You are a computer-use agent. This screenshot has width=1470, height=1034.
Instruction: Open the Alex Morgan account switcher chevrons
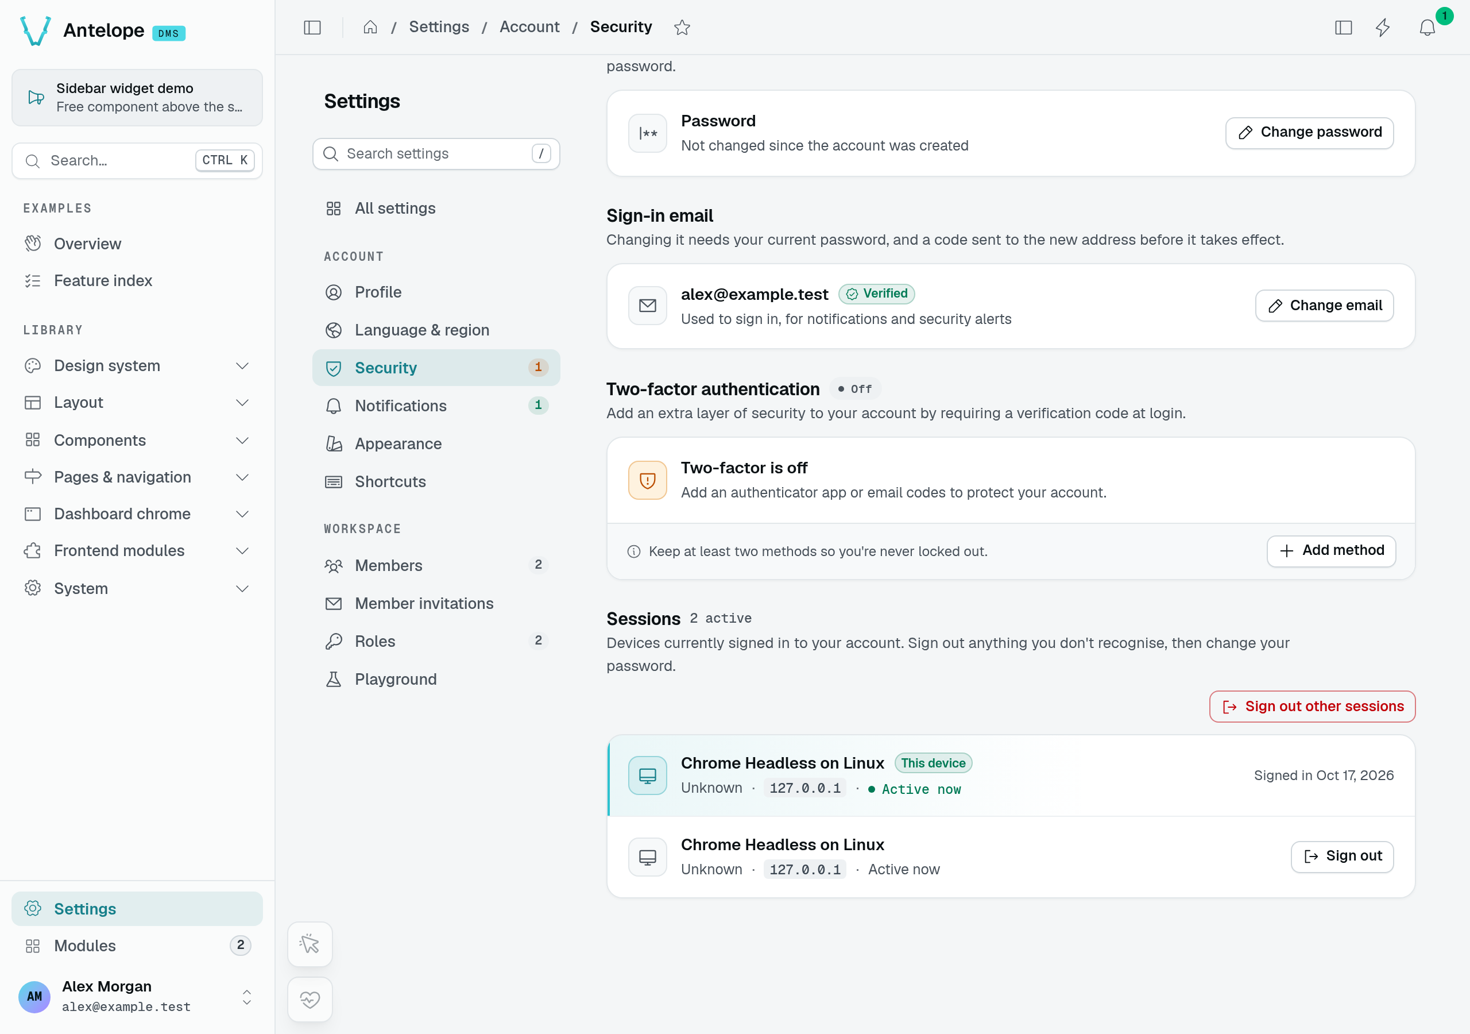246,996
